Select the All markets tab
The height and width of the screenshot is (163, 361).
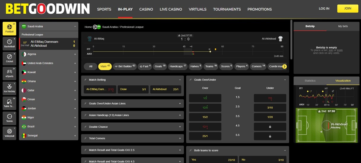[x=91, y=67]
